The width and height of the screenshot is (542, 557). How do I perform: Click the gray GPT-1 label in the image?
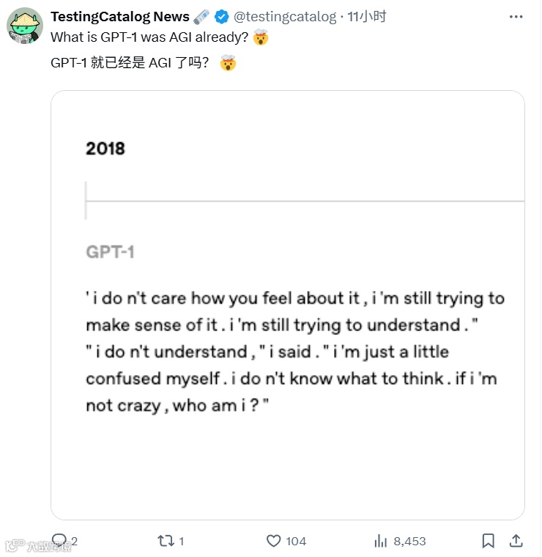point(110,252)
